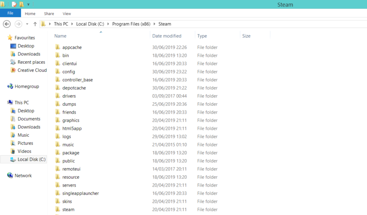Click This PC in the address breadcrumb
Viewport: 367px width, 215px height.
61,24
